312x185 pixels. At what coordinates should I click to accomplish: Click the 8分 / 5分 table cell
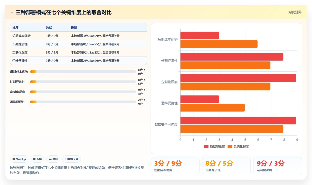coord(52,44)
